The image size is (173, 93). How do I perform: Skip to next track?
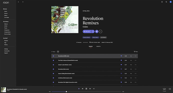(90, 88)
